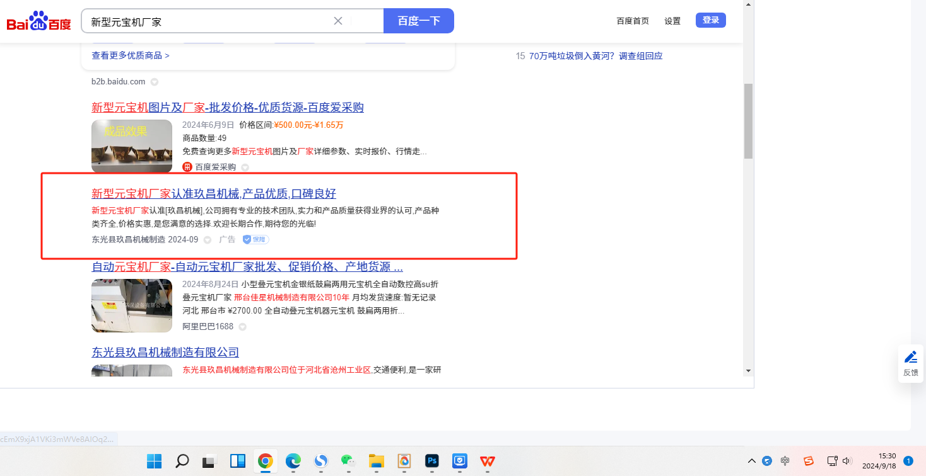Launch WeChat from the taskbar

(348, 461)
